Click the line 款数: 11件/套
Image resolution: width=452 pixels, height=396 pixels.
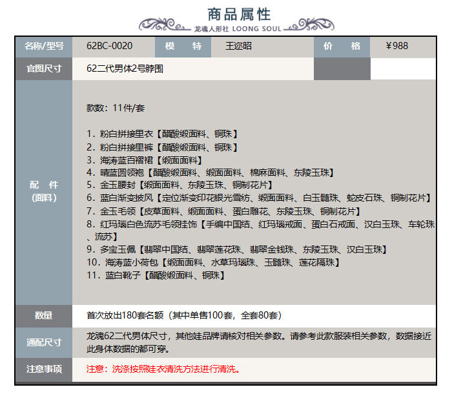point(116,108)
